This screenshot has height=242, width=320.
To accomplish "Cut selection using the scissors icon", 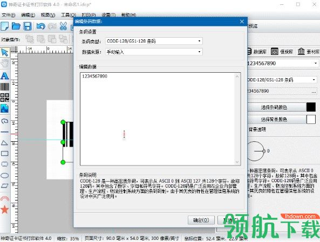I will [x=63, y=26].
